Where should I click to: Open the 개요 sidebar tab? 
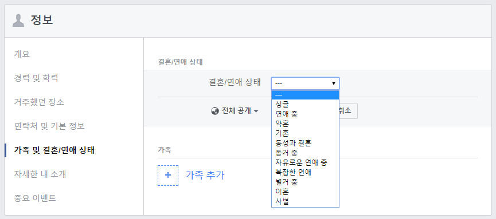coord(22,54)
